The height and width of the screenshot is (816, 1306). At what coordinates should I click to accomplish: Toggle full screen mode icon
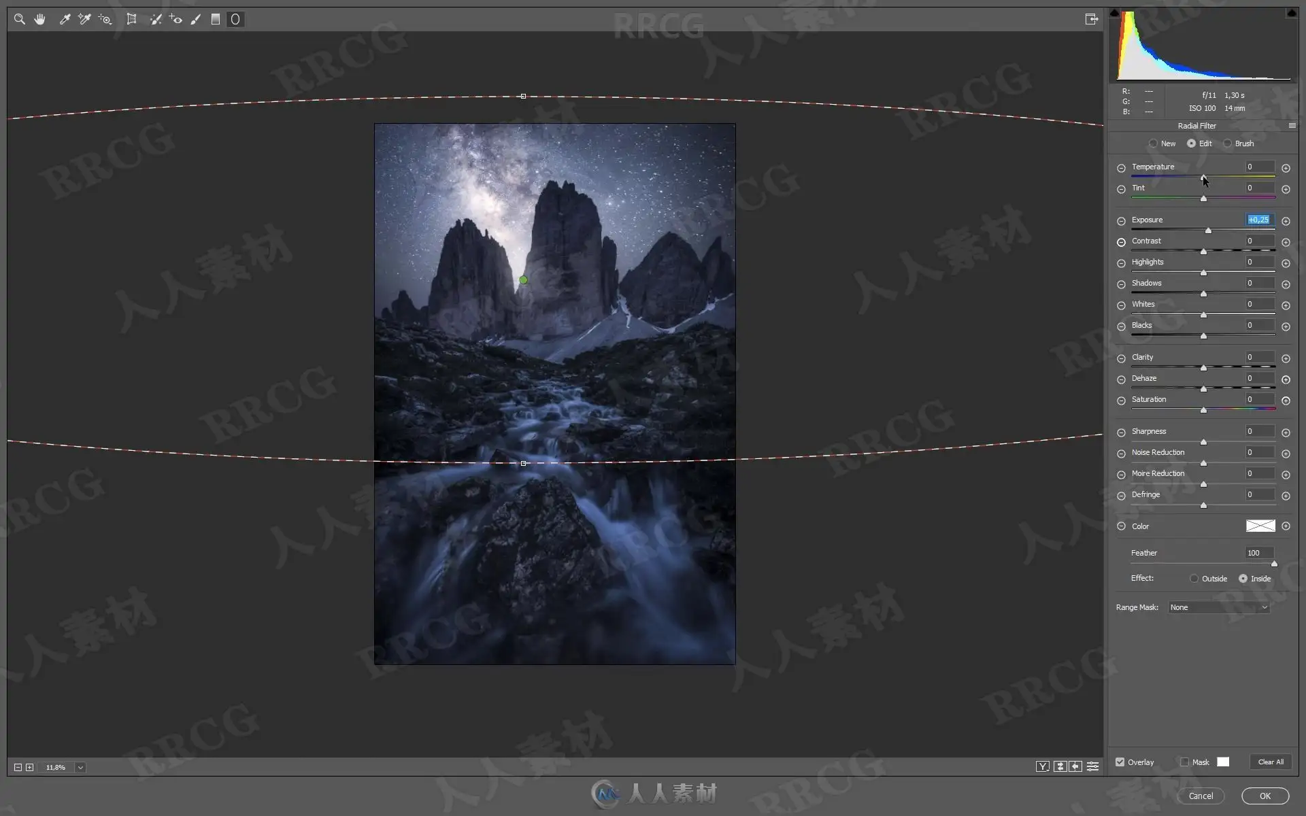pyautogui.click(x=1092, y=19)
